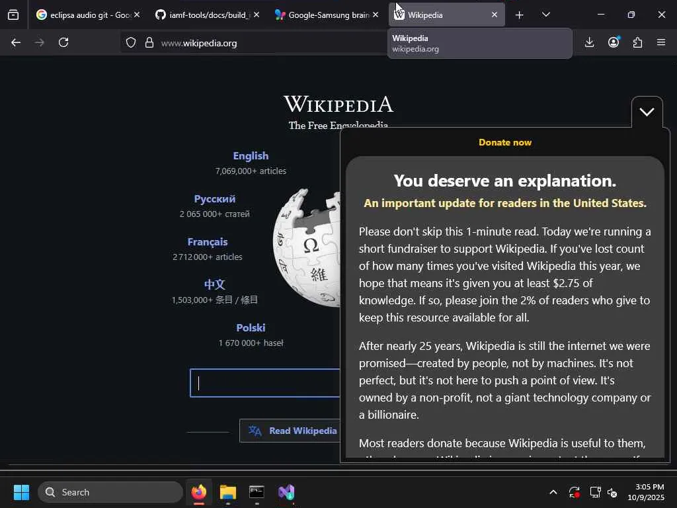Image resolution: width=677 pixels, height=508 pixels.
Task: Close the Wikipedia tab
Action: pos(495,15)
